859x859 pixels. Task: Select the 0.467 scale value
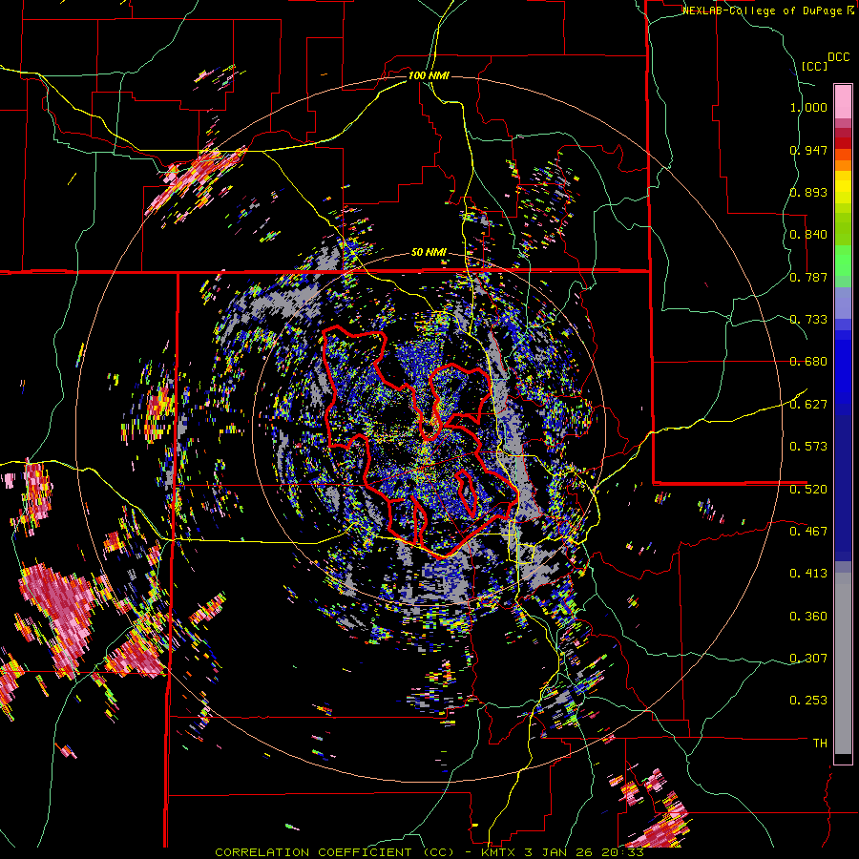(808, 531)
